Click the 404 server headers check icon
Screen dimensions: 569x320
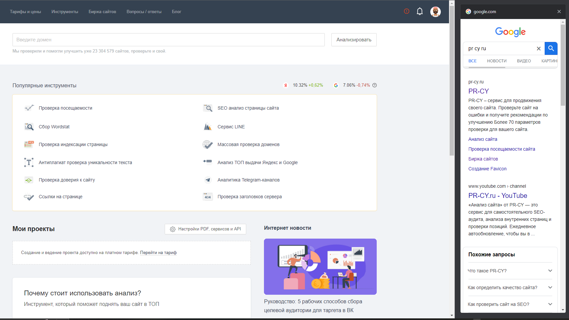[x=208, y=197]
